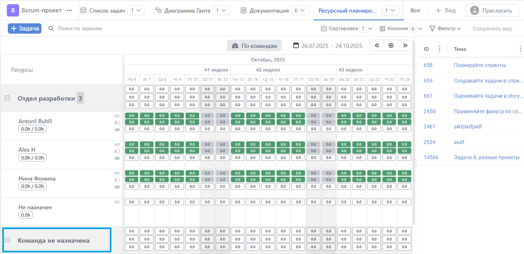Viewport: 524px width, 254px height.
Task: Switch to the Диаграмма Ганта tab
Action: tap(187, 11)
